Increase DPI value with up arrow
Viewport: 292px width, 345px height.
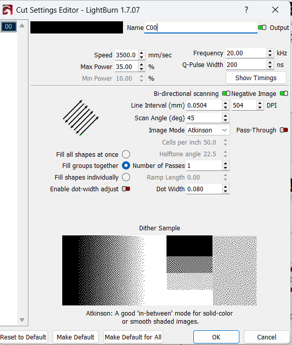[x=260, y=103]
